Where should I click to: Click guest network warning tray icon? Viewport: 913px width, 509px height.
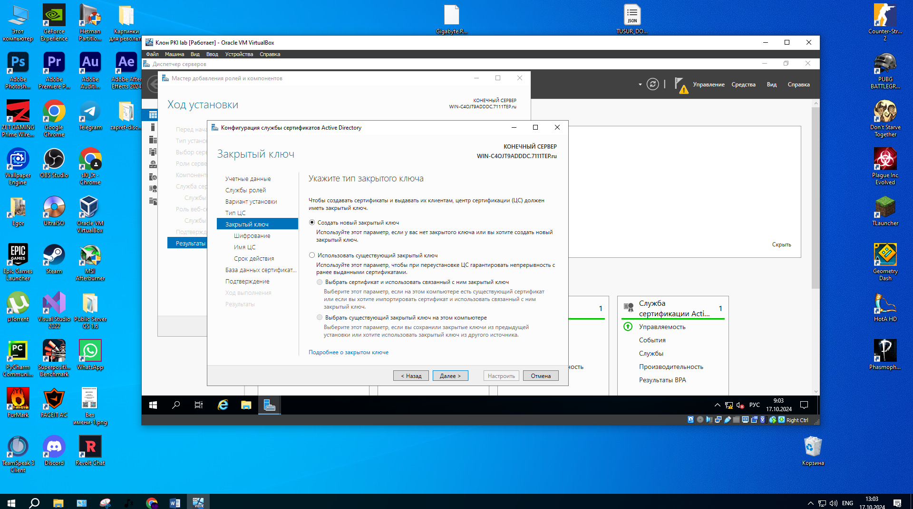click(x=729, y=405)
